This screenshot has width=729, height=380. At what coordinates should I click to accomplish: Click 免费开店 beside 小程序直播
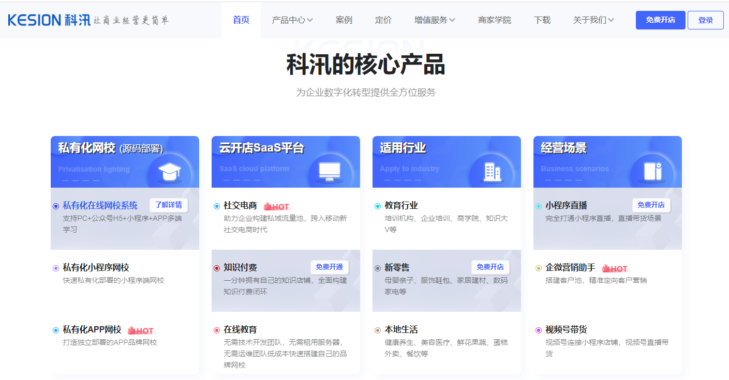651,205
